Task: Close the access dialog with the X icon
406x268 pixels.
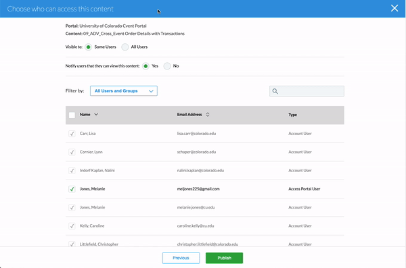Action: [x=394, y=8]
